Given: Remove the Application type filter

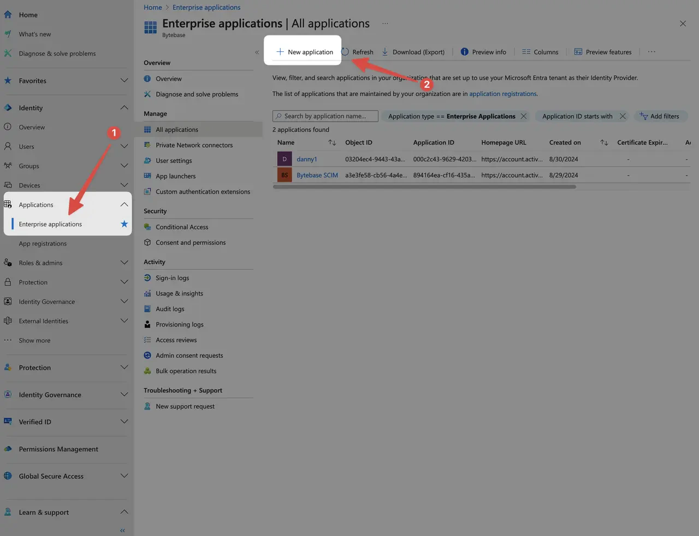Looking at the screenshot, I should pos(523,116).
